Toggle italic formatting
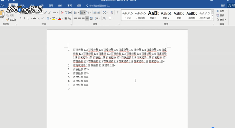This screenshot has width=235, height=128. pos(24,18)
